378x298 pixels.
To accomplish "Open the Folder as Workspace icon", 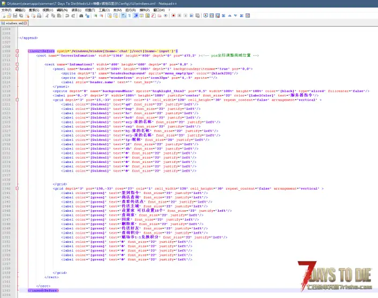I will pos(159,16).
